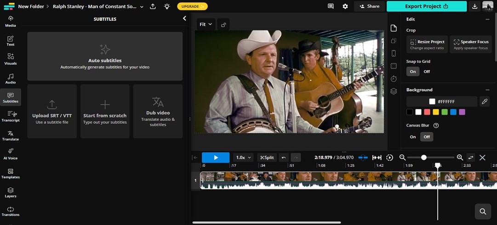
Task: Open settings gear icon
Action: tap(345, 6)
